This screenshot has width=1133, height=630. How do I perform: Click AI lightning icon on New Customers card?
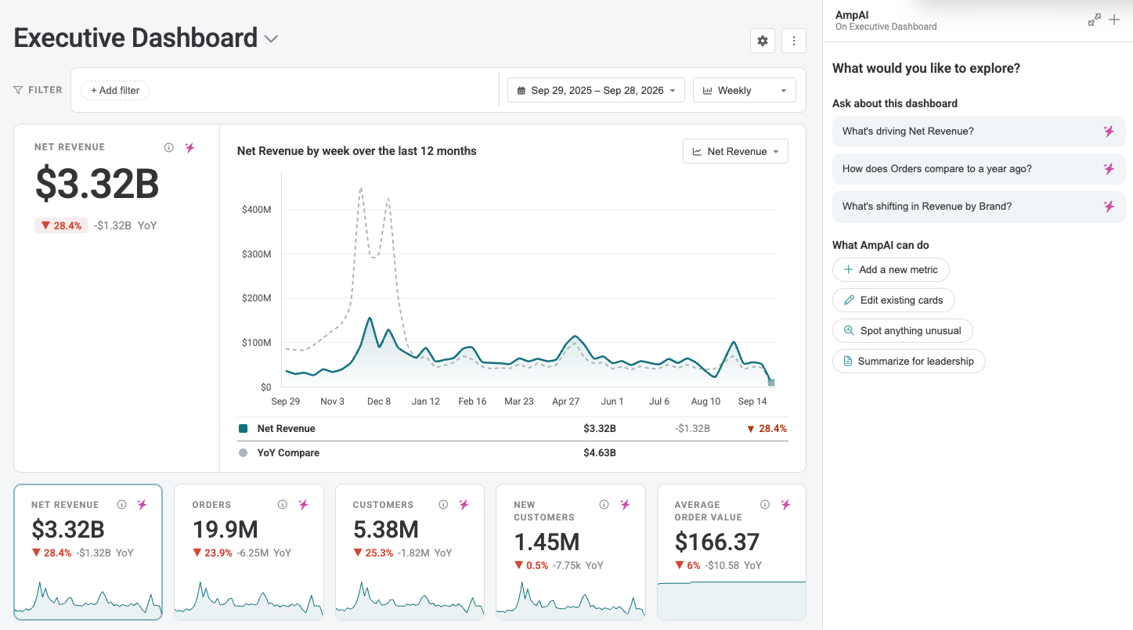(625, 505)
